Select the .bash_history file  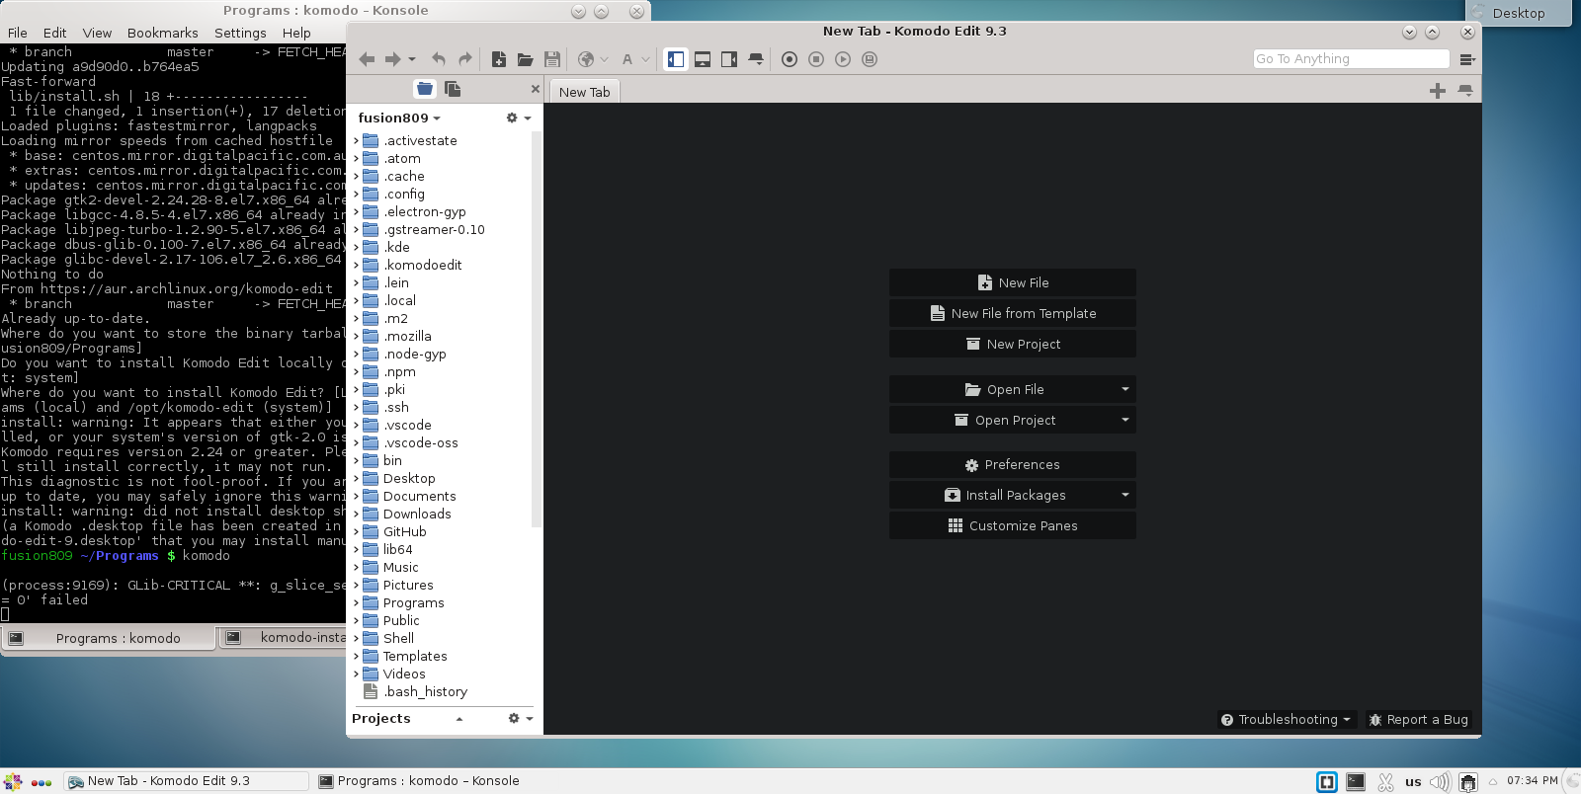[425, 691]
